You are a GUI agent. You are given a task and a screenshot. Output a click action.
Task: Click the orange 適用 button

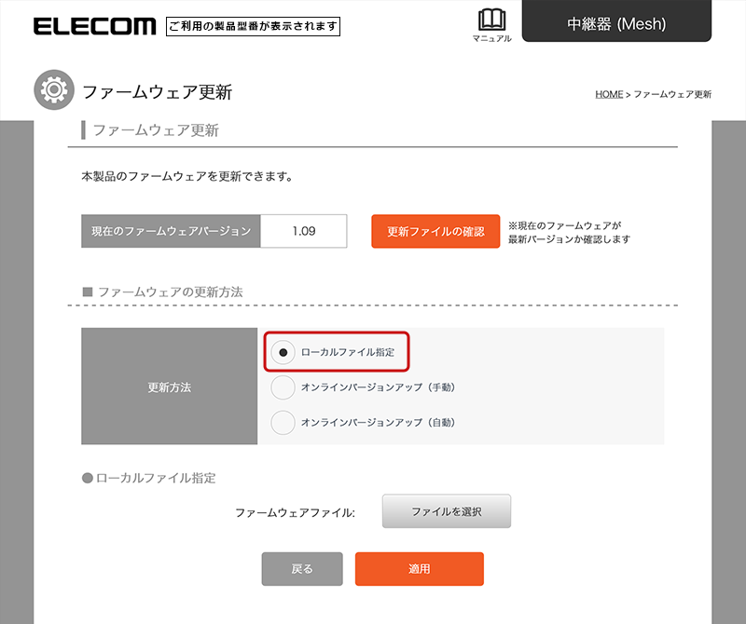419,569
